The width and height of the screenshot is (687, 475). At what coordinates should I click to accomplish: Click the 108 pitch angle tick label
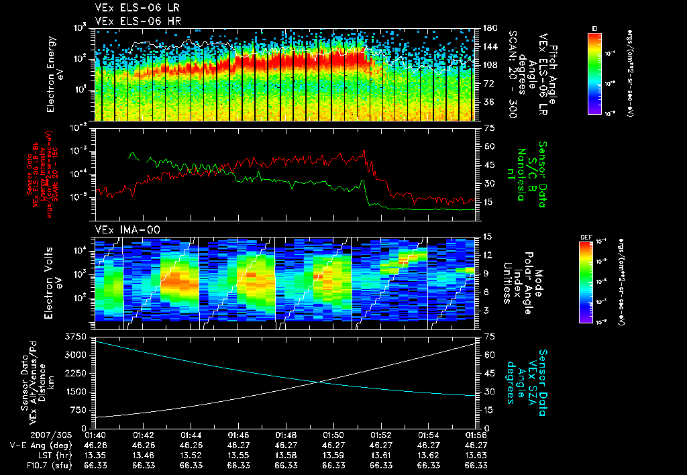(x=490, y=65)
